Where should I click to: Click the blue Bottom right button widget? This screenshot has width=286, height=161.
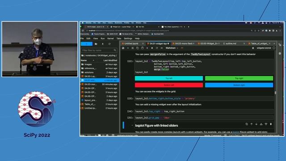point(239,85)
